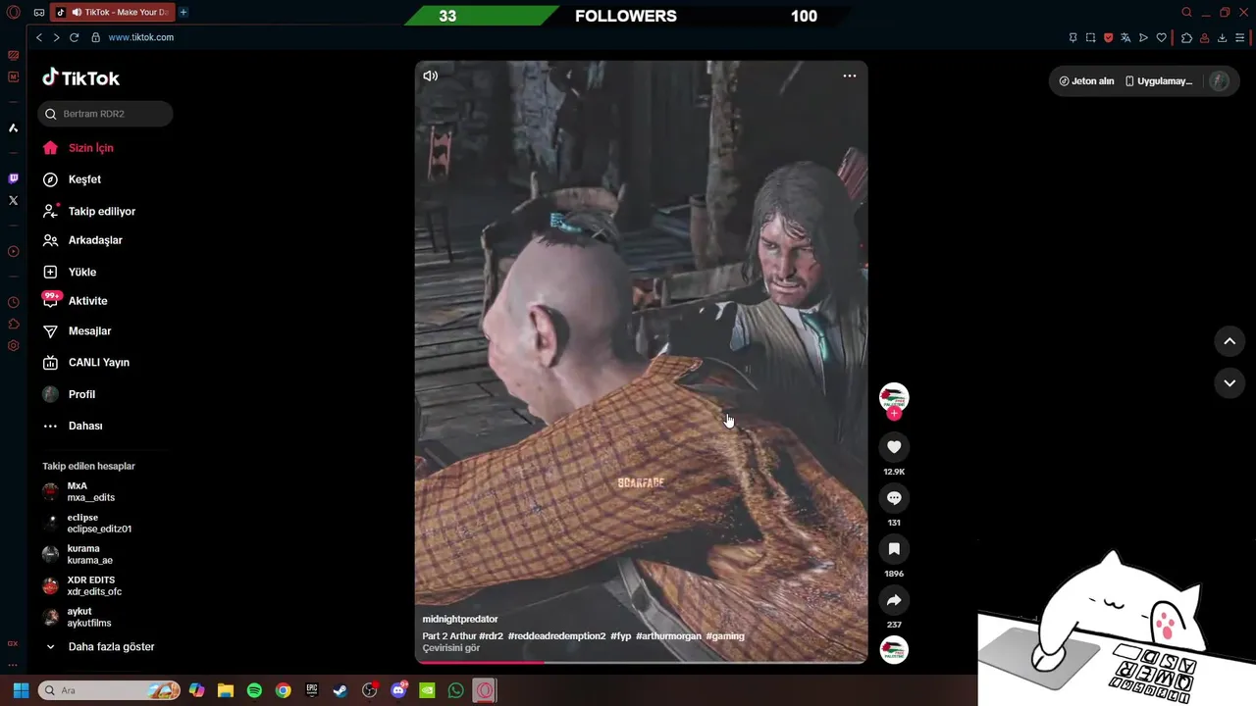The image size is (1256, 706).
Task: Click the #arthurmorgan hashtag
Action: click(x=668, y=636)
